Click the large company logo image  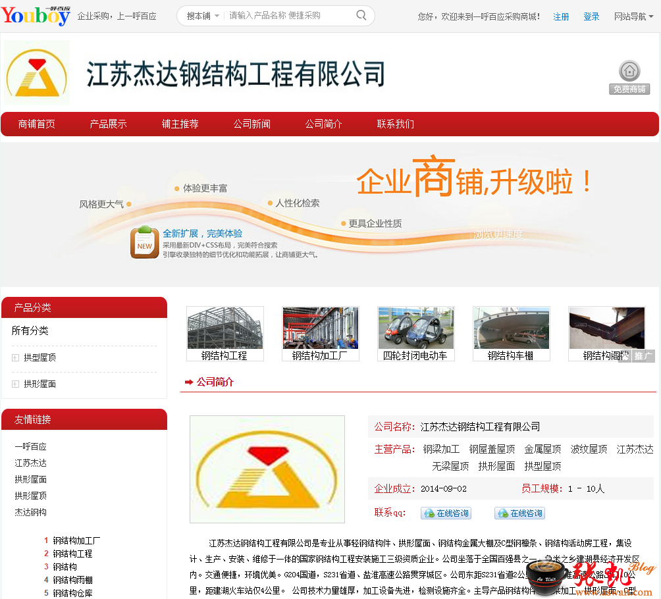tap(267, 469)
